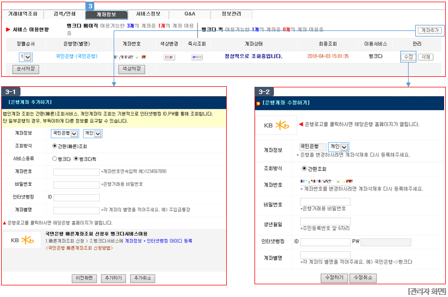
Task: Click 계좌별명 input in add-account panel
Action: click(77, 210)
